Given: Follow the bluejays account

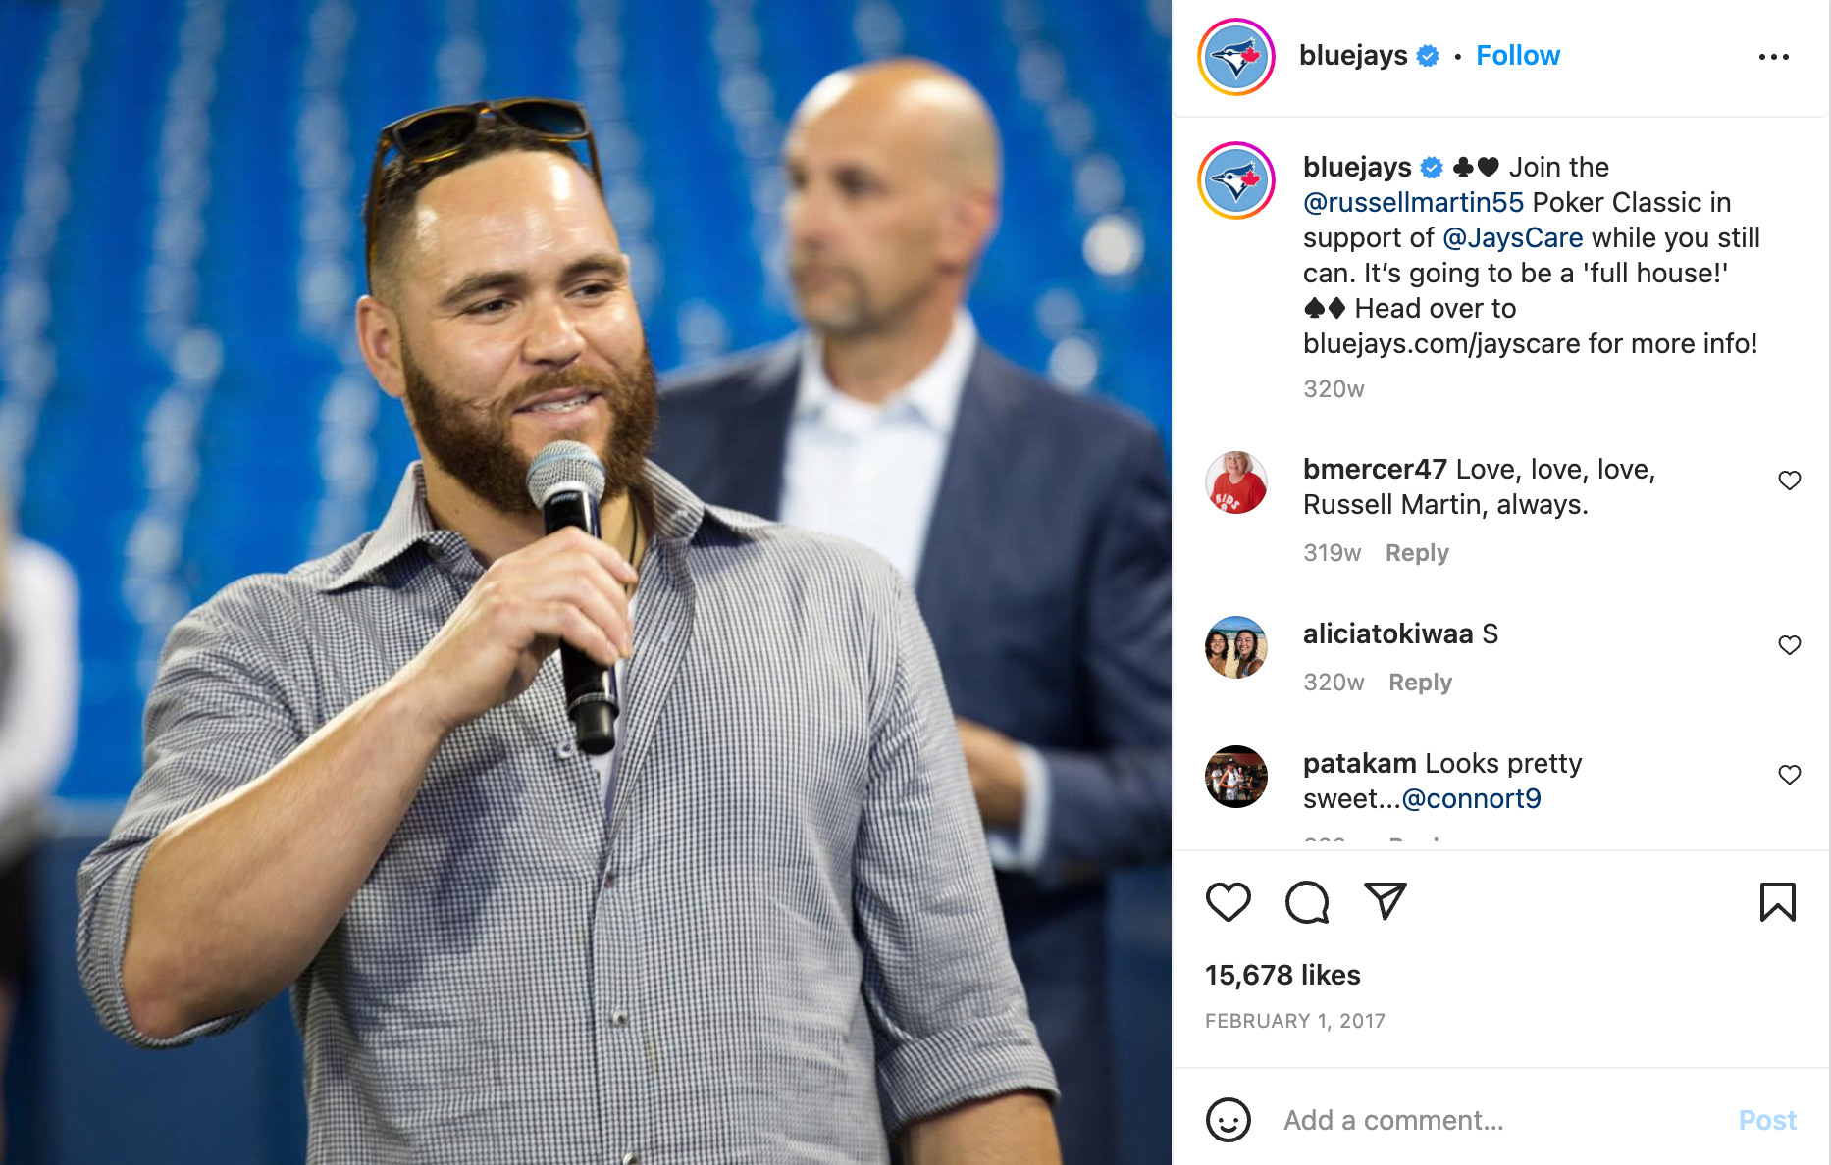Looking at the screenshot, I should (1517, 56).
